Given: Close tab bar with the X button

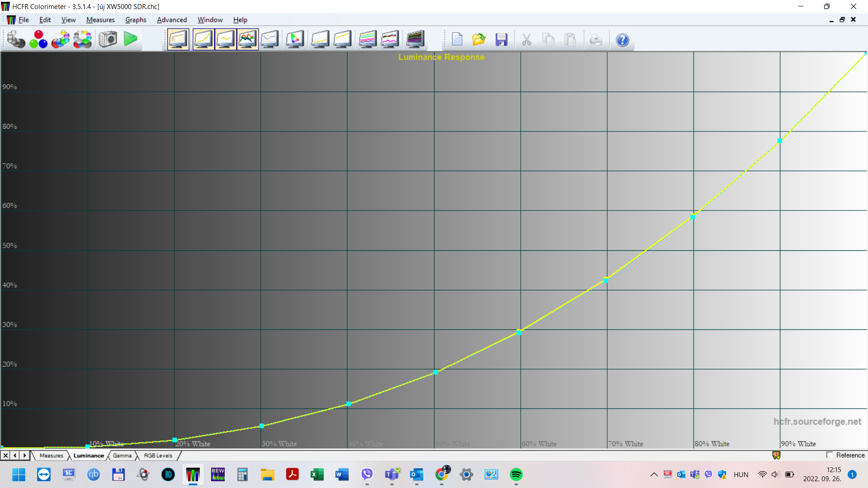Looking at the screenshot, I should click(5, 455).
